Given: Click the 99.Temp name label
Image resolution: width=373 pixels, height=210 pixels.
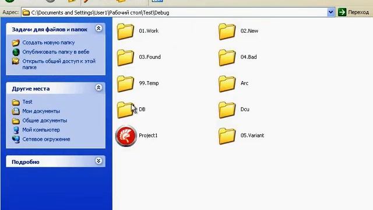Looking at the screenshot, I should point(149,83).
